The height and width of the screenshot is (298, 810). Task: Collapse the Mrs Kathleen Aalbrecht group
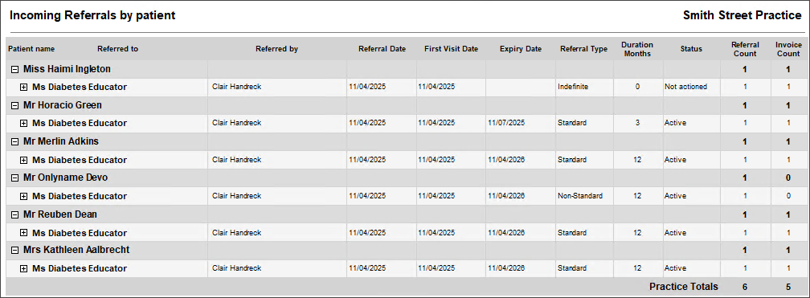[x=15, y=250]
